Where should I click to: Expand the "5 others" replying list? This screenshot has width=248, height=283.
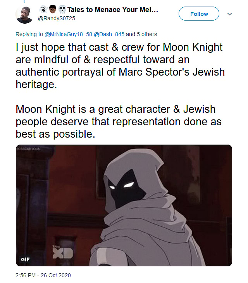coord(146,34)
